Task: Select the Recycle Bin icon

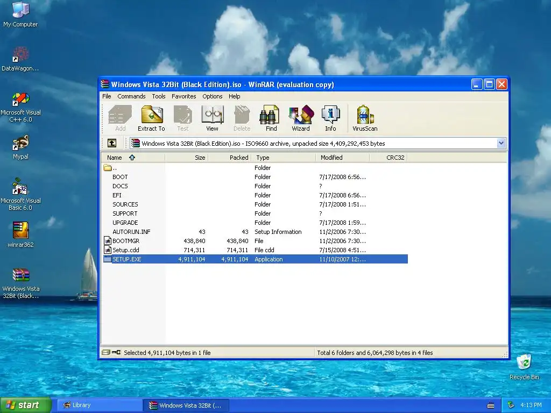Action: tap(524, 367)
